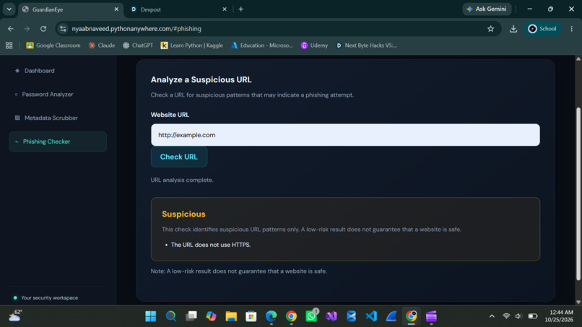Click 'Analyze a Suspicious URL' heading
The image size is (582, 327).
pyautogui.click(x=201, y=79)
